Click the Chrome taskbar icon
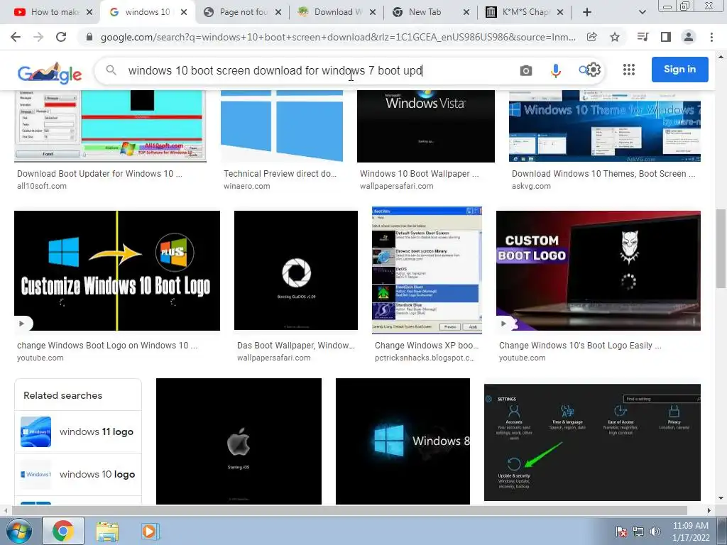Viewport: 727px width, 545px height. point(63,531)
